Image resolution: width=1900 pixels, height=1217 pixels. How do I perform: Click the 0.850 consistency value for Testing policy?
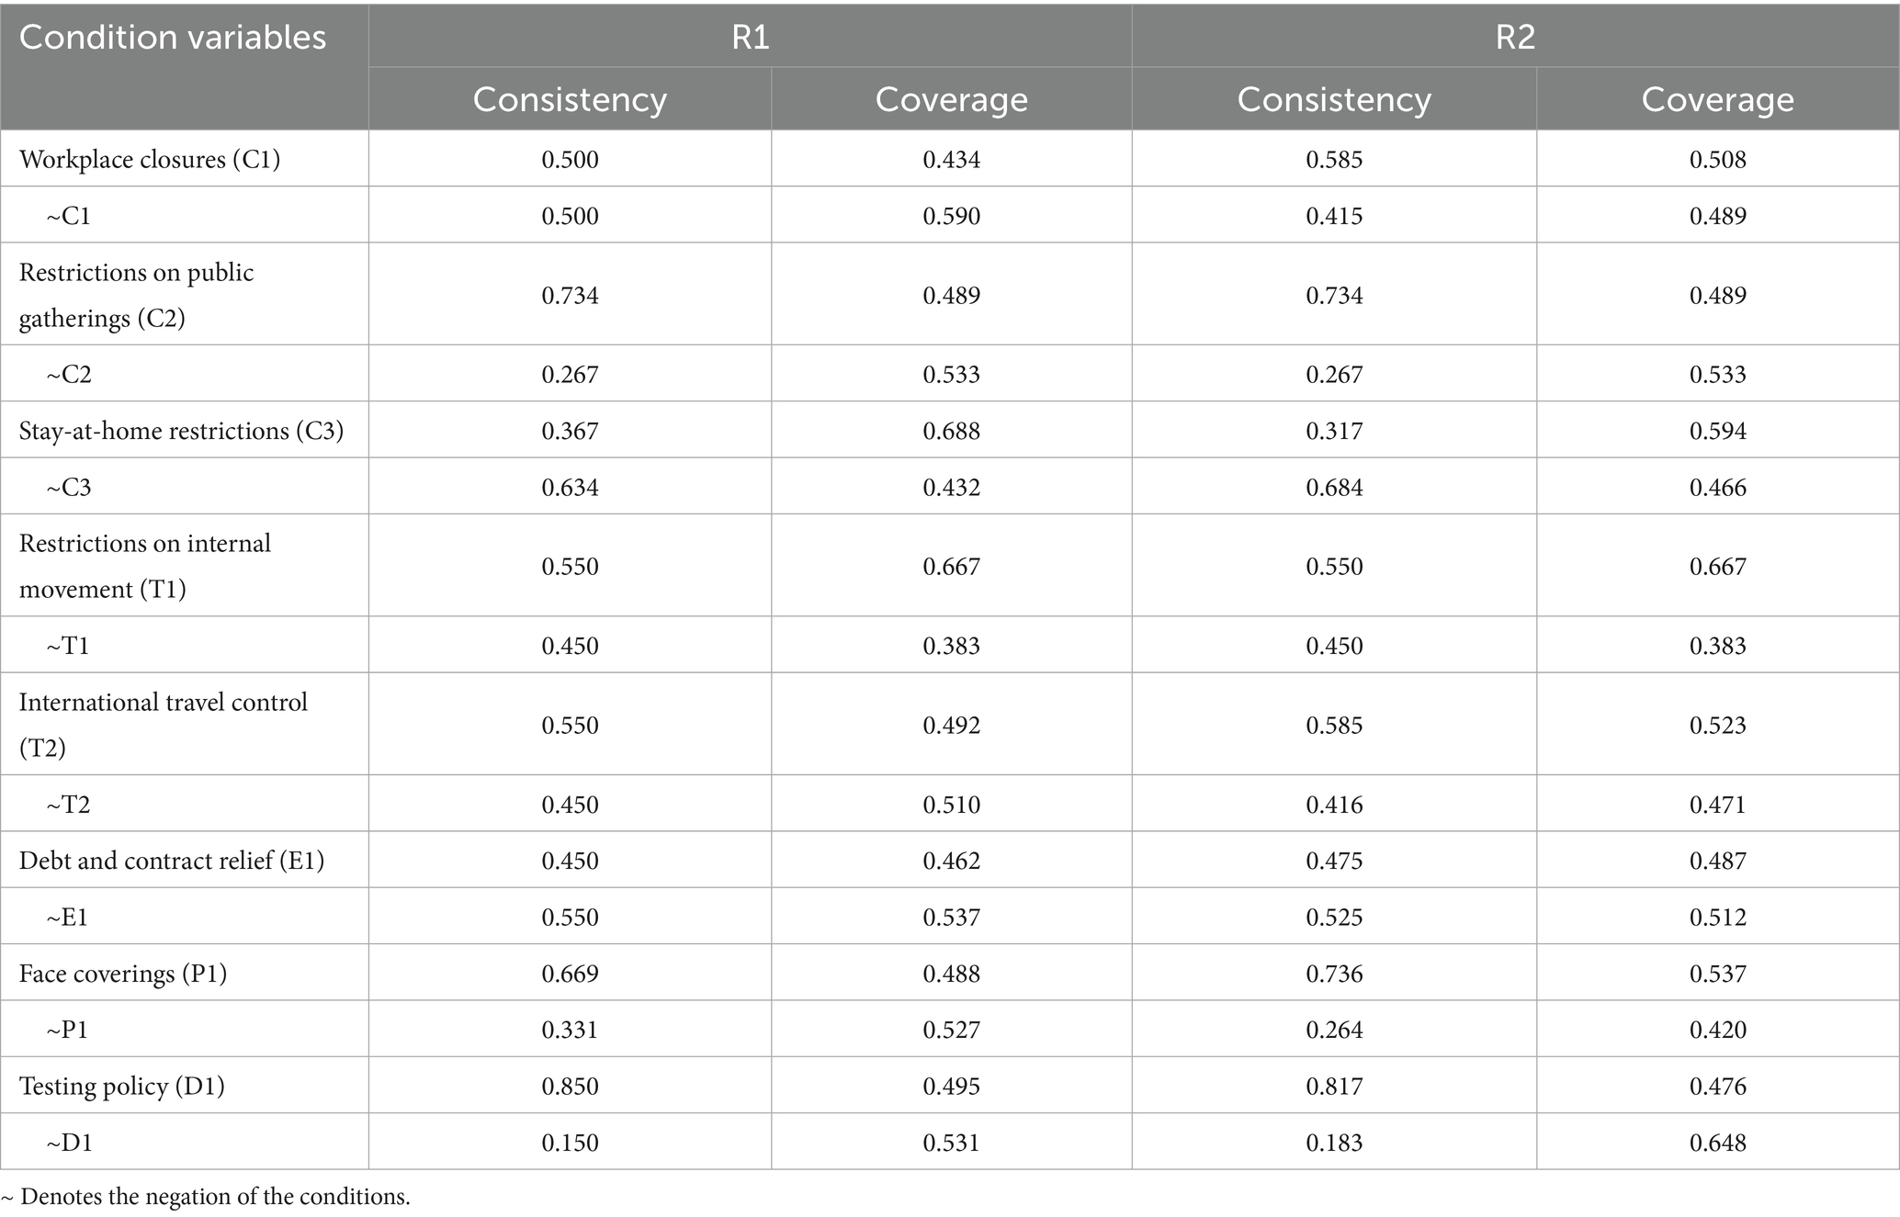coord(570,1087)
